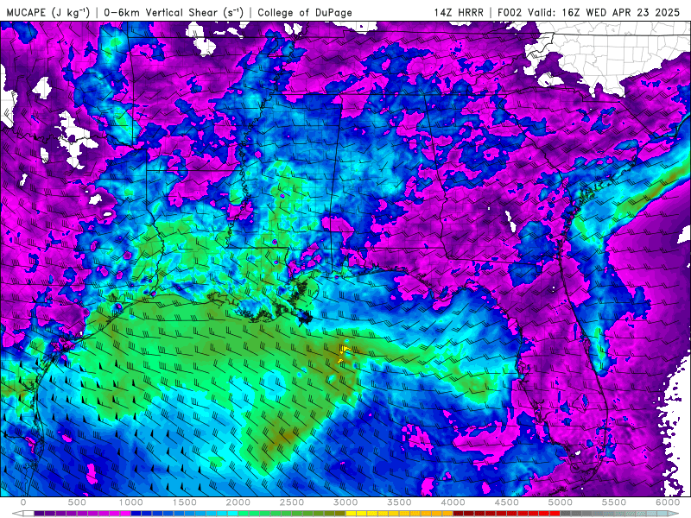The height and width of the screenshot is (518, 691).
Task: Click the "1500" value on the color scale
Action: 185,502
